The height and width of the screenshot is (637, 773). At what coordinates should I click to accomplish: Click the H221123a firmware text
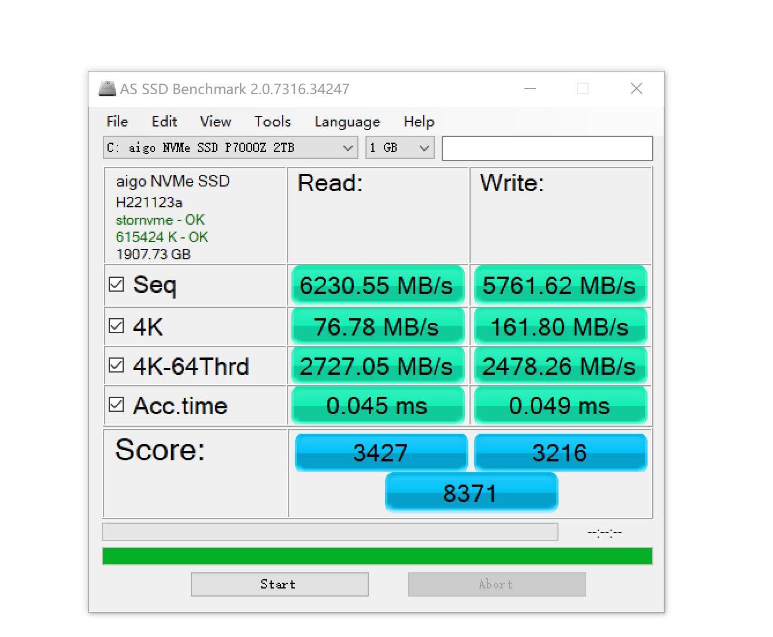tap(149, 203)
